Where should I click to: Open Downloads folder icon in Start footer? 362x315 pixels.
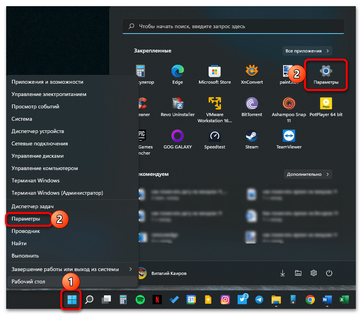(x=282, y=273)
